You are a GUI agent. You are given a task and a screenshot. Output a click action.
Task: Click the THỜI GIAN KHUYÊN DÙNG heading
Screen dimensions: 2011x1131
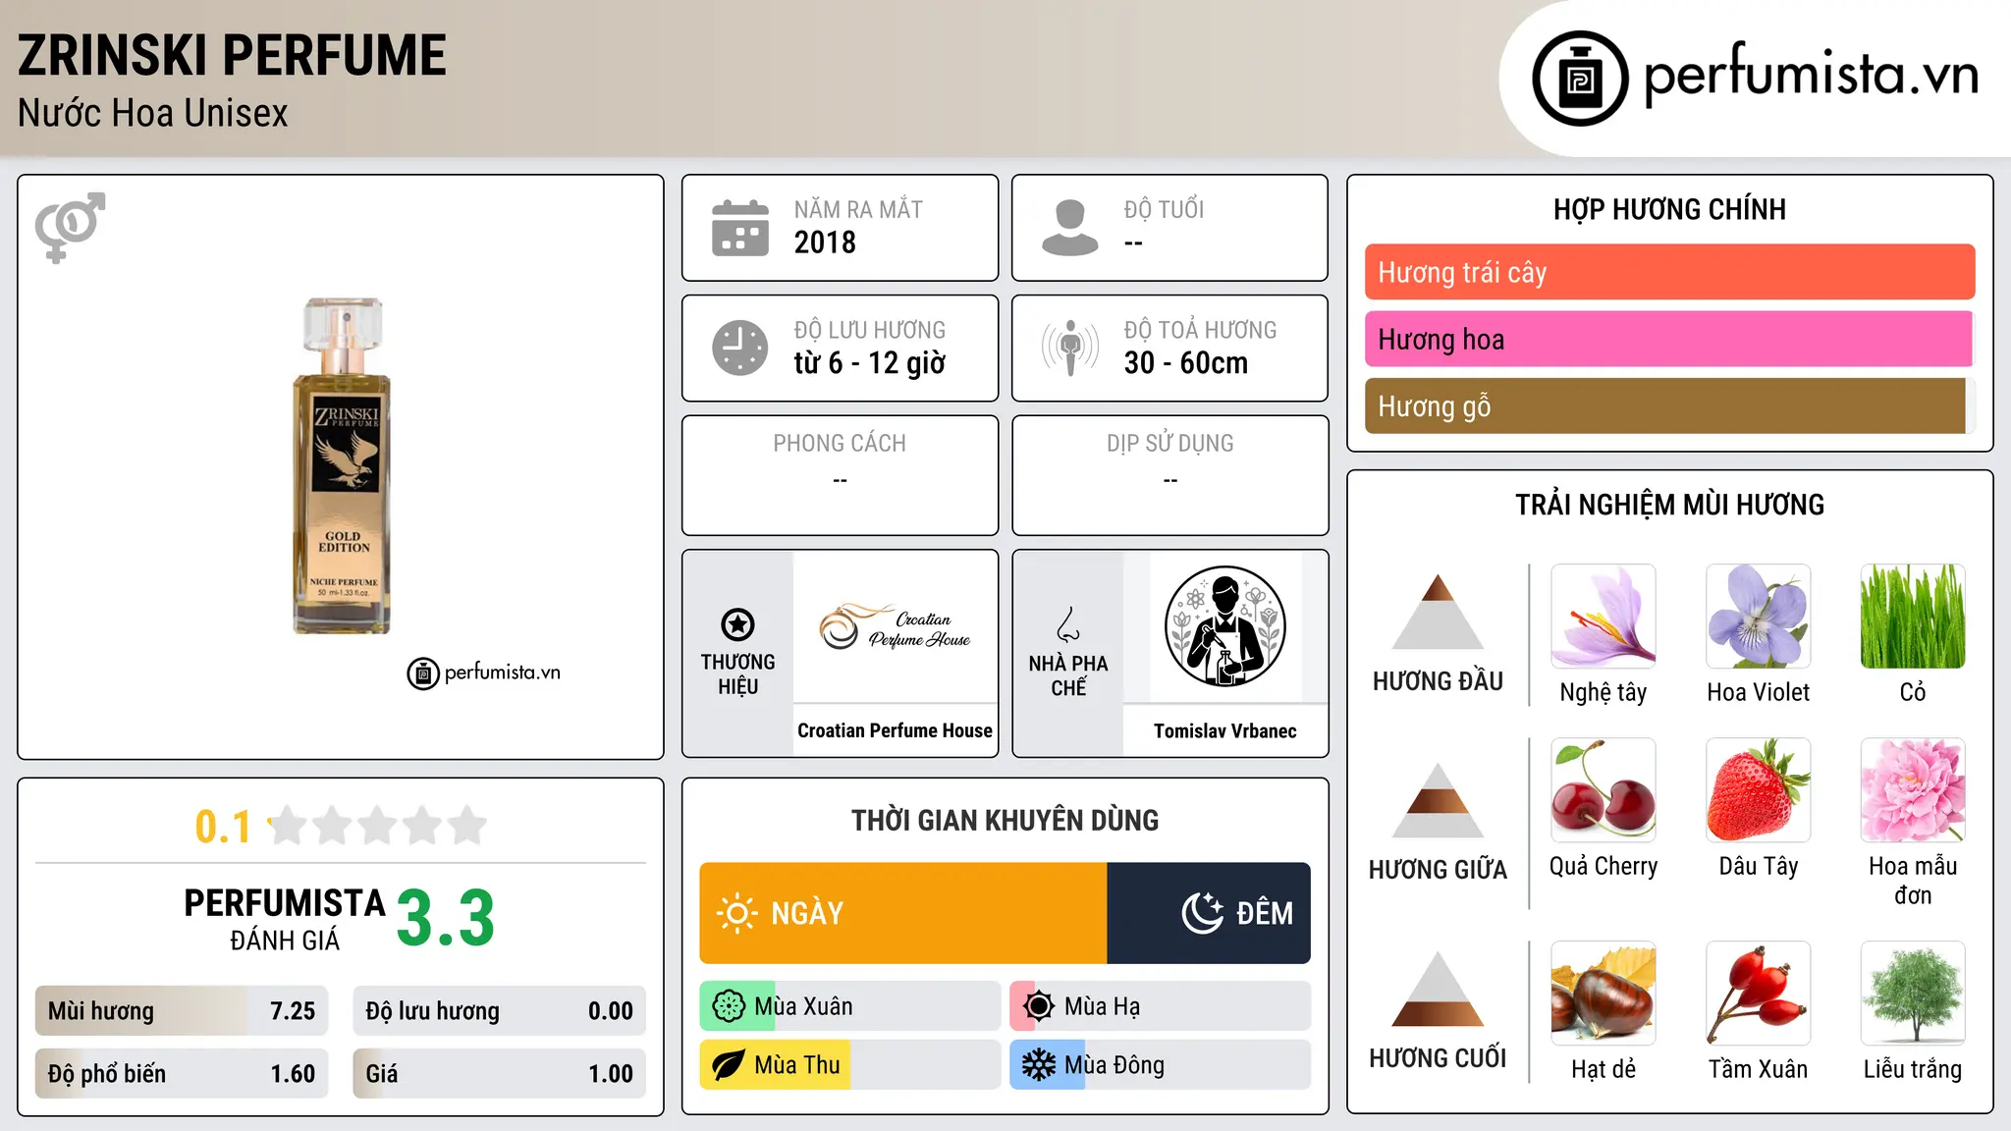tap(1005, 820)
